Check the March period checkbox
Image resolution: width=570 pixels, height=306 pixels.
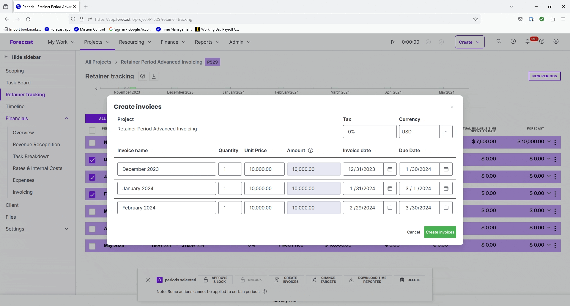(x=92, y=212)
